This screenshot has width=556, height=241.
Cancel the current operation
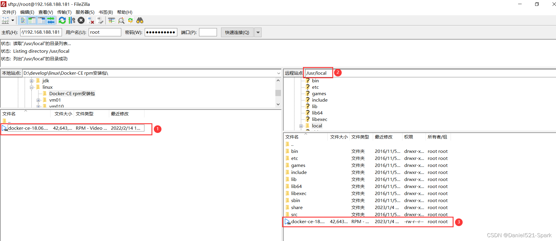click(81, 20)
